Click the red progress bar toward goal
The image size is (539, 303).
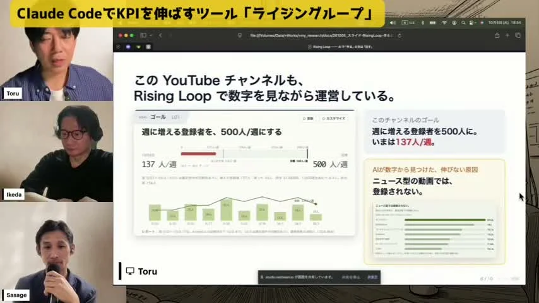[198, 154]
